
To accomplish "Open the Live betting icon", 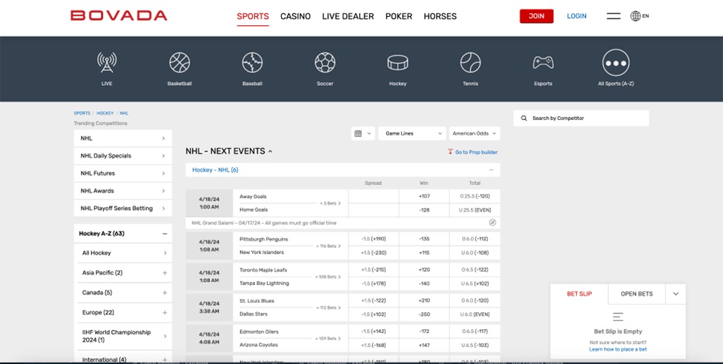I will [x=107, y=63].
